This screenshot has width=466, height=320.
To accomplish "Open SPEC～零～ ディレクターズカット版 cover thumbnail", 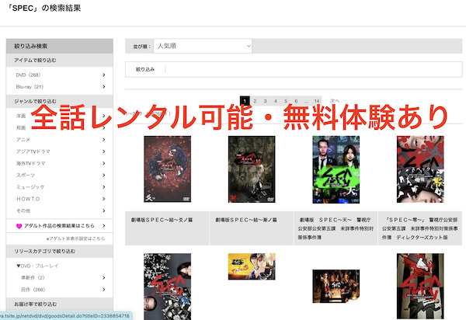I will [420, 169].
